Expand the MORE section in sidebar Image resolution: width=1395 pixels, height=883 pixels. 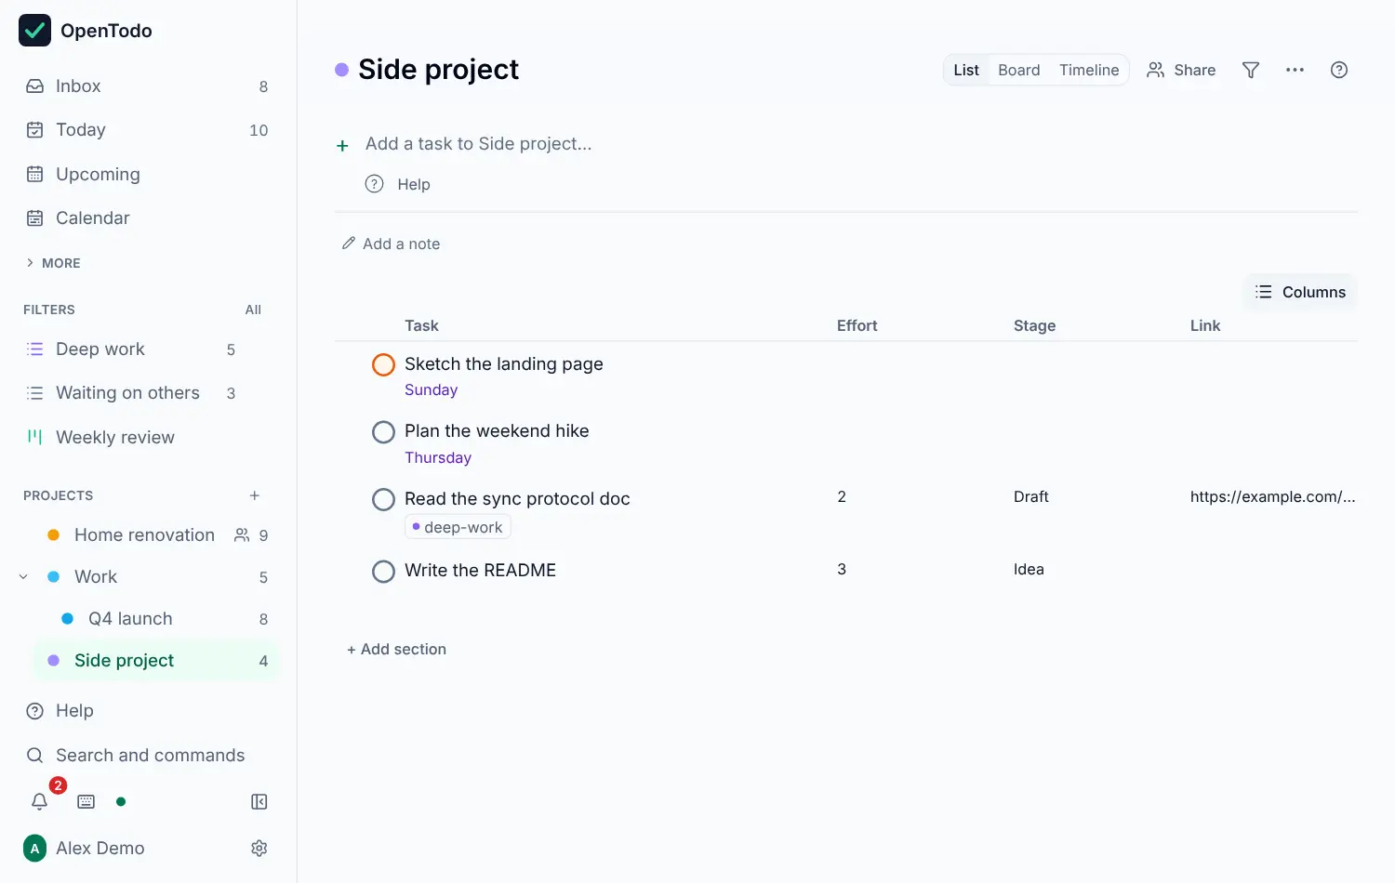(53, 263)
